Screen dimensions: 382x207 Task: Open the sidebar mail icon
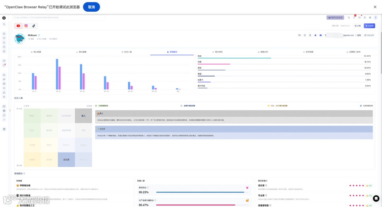coord(4,61)
